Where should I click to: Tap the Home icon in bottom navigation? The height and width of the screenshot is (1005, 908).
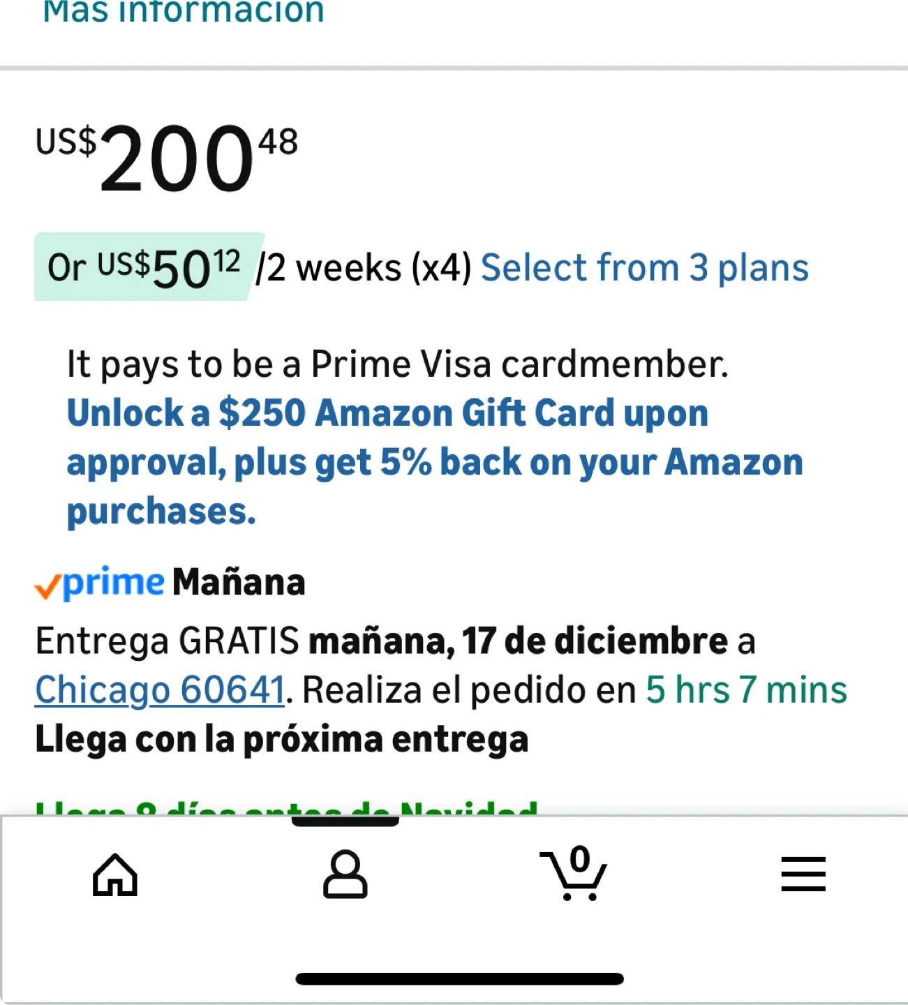pyautogui.click(x=115, y=874)
